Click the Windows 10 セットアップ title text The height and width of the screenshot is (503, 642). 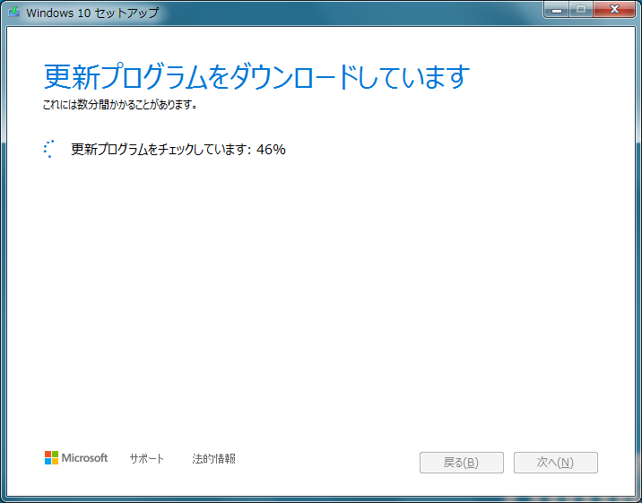(x=92, y=13)
